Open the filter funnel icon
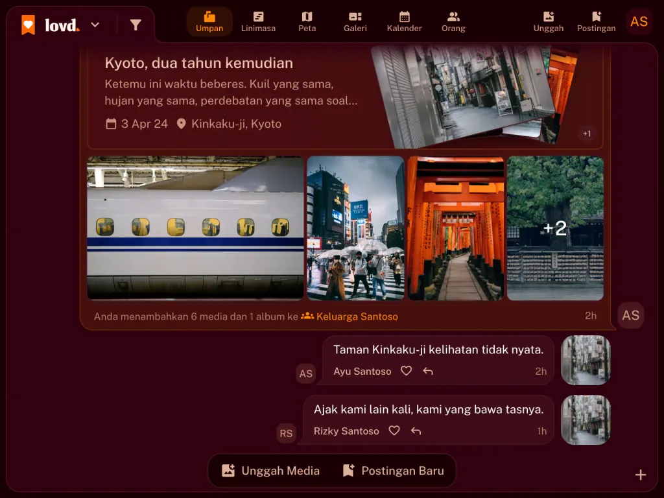Viewport: 664px width, 498px height. click(136, 25)
